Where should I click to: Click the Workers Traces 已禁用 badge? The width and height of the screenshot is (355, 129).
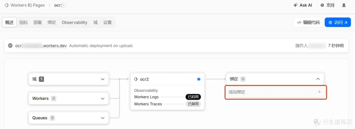[x=193, y=104]
